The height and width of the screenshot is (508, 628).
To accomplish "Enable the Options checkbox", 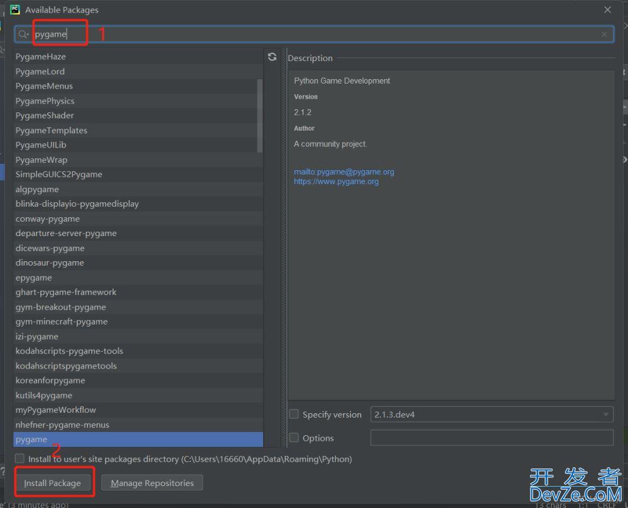I will point(294,438).
